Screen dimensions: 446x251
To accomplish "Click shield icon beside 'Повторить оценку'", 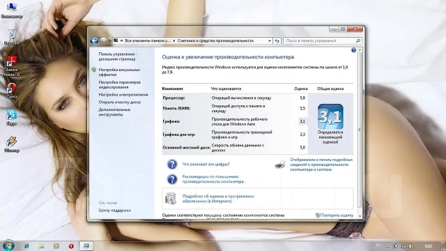I will tap(318, 215).
